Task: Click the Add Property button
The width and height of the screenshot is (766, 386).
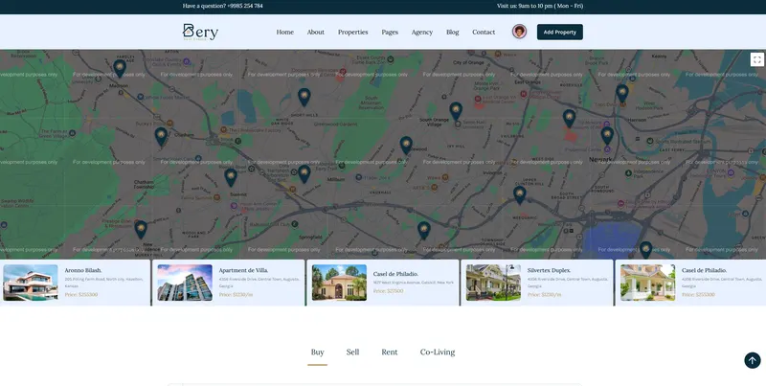Action: (x=560, y=32)
